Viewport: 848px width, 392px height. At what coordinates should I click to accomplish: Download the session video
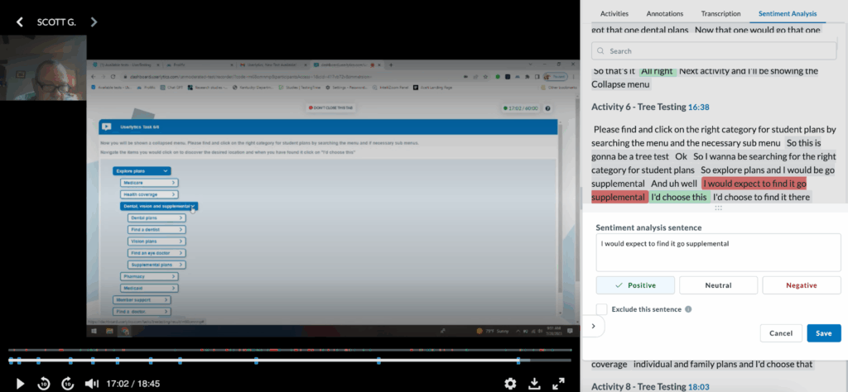[x=534, y=384]
